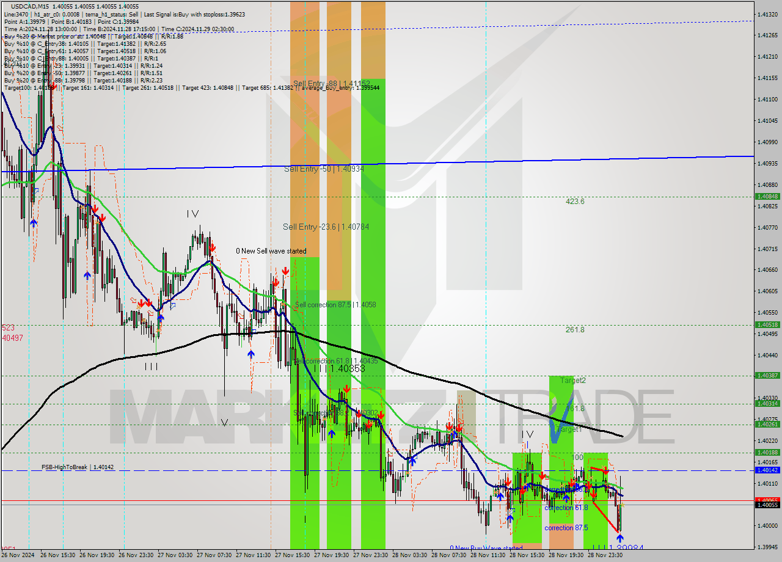The width and height of the screenshot is (782, 562).
Task: Click the blue 1.40142 price marker on axis
Action: click(x=767, y=470)
